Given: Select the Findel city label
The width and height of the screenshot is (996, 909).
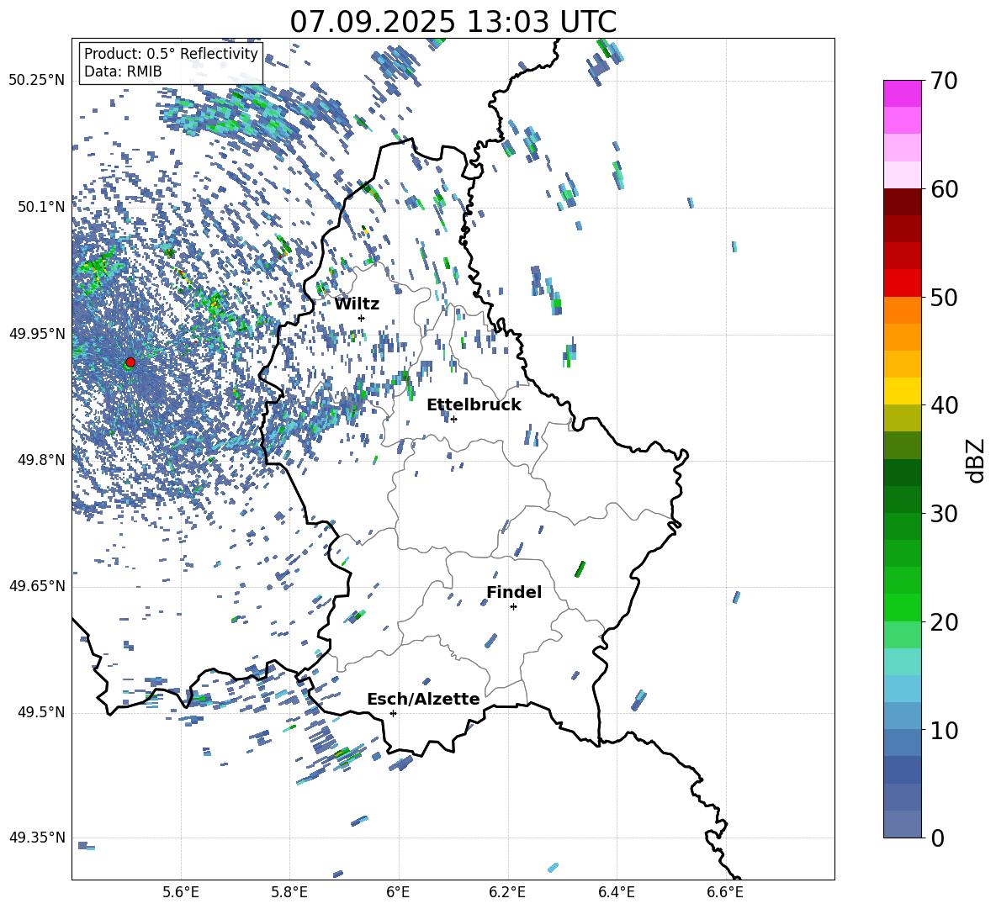Looking at the screenshot, I should (x=514, y=592).
